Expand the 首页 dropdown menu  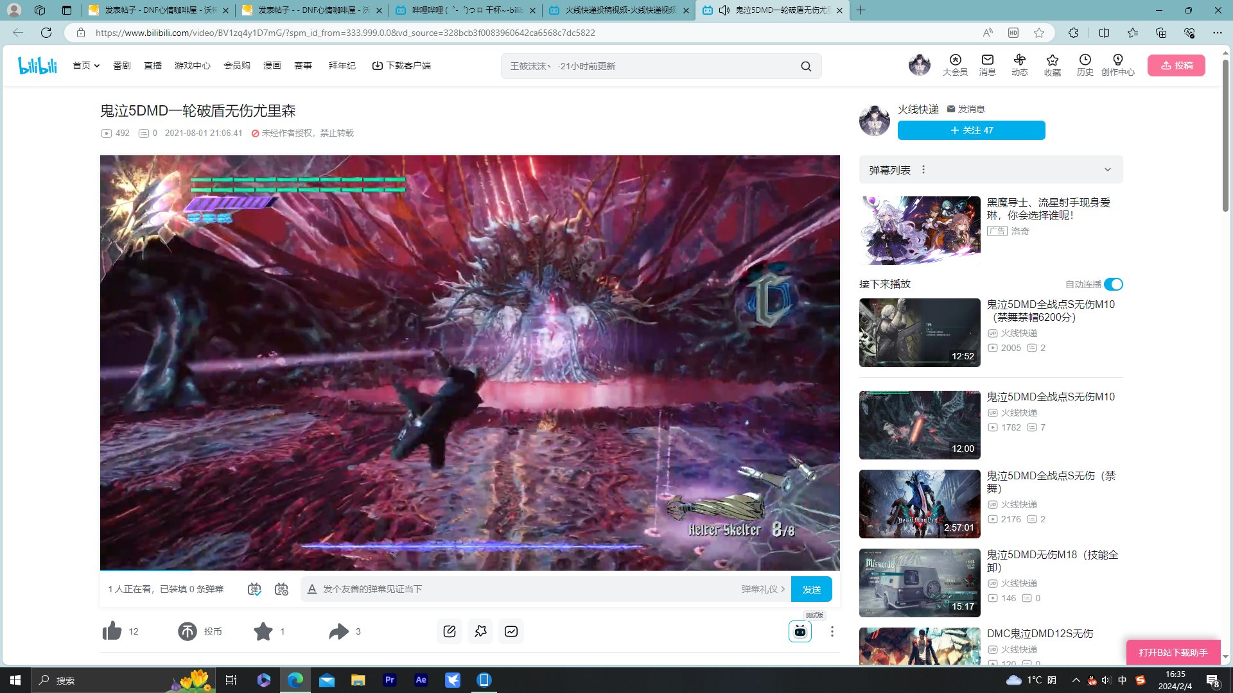(86, 65)
